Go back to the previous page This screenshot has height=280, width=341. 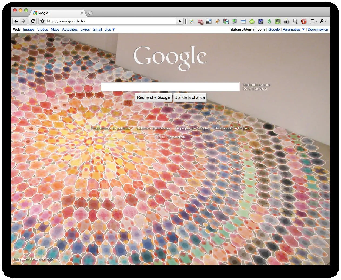click(16, 21)
